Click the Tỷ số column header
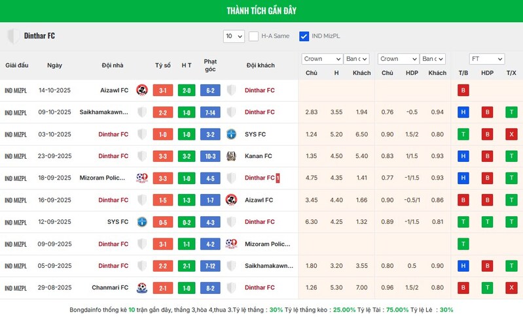 pyautogui.click(x=163, y=65)
